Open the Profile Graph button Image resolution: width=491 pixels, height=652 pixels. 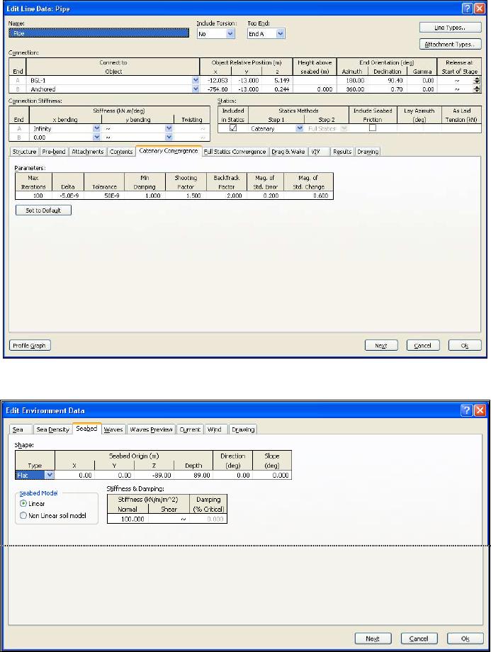point(30,345)
